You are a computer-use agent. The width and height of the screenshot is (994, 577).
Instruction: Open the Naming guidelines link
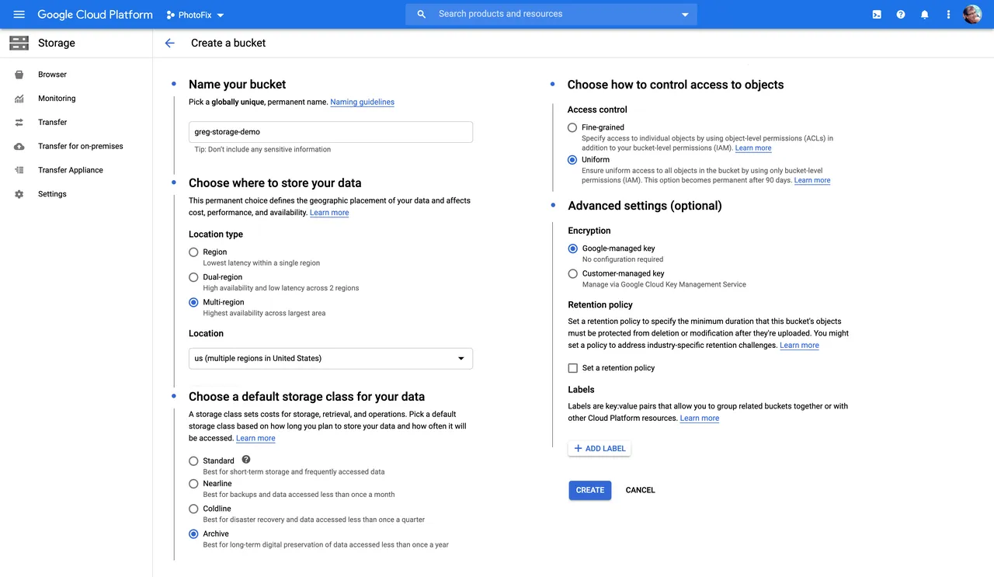coord(362,102)
